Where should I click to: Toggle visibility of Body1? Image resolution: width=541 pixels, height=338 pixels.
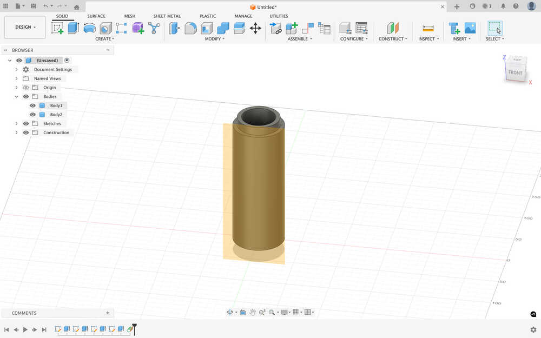tap(32, 105)
